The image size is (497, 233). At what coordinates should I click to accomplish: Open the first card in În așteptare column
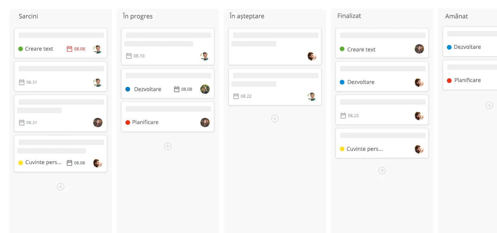click(275, 47)
